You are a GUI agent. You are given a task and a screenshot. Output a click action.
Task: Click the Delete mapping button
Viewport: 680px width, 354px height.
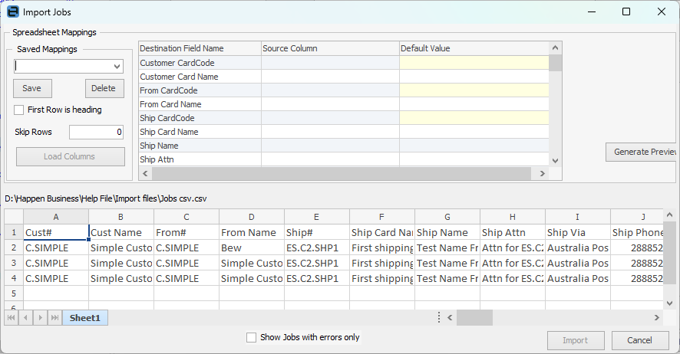click(104, 88)
